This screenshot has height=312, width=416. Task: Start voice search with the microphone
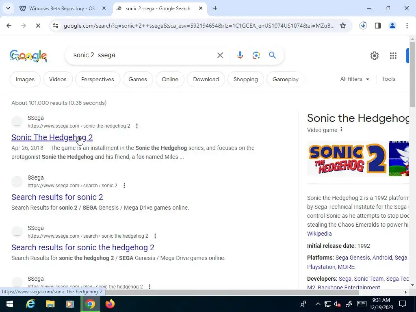pyautogui.click(x=240, y=55)
